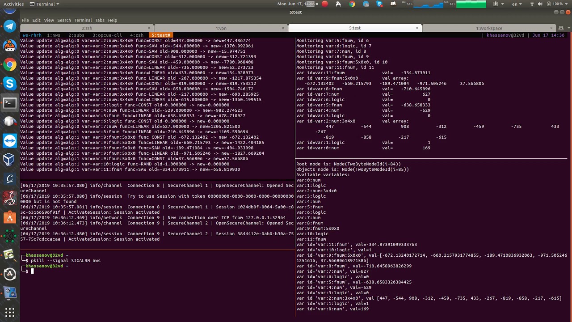Screen dimensions: 572x322
Task: Switch to the 1:vpn terminal tab
Action: pyautogui.click(x=221, y=28)
